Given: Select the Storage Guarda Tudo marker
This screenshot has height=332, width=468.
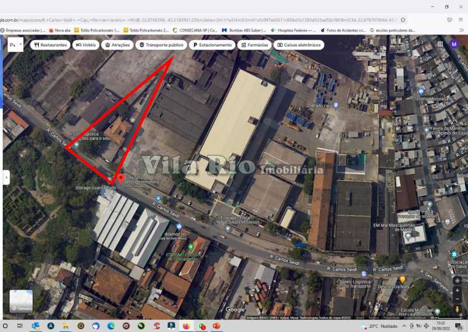Looking at the screenshot, I should click(x=110, y=179).
